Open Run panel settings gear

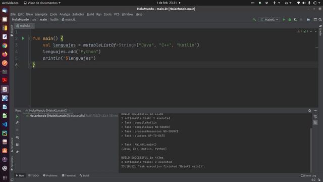click(309, 111)
